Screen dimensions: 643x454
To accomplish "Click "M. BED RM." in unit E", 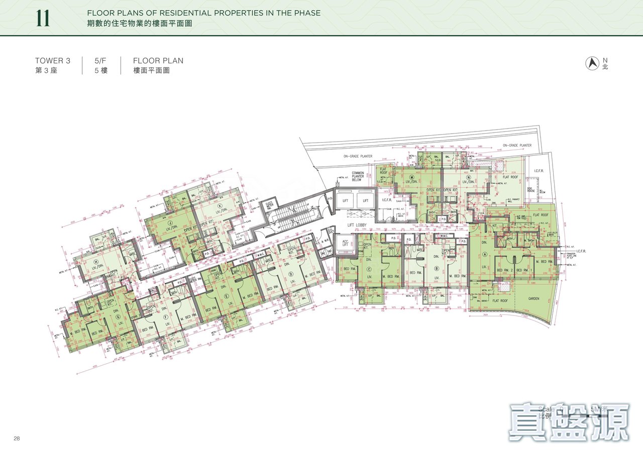I will coord(251,296).
